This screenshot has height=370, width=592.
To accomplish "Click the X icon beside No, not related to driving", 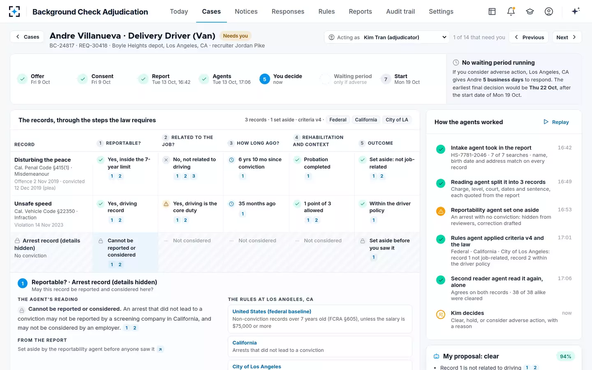I will tap(166, 160).
